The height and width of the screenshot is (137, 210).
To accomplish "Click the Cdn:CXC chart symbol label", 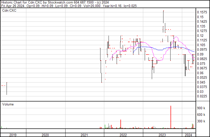I will point(9,10).
